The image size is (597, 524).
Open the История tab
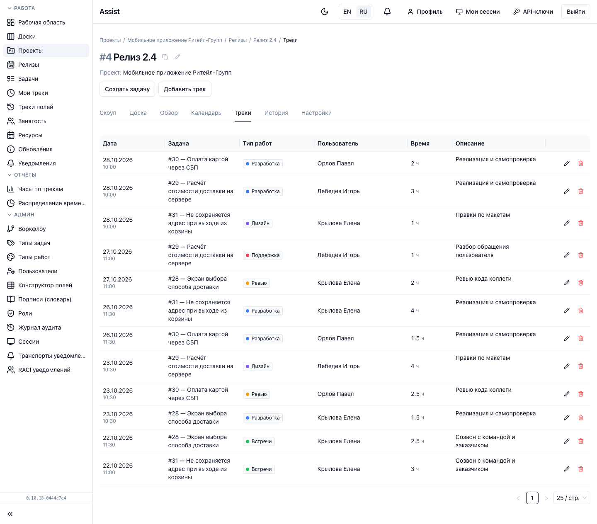click(276, 113)
